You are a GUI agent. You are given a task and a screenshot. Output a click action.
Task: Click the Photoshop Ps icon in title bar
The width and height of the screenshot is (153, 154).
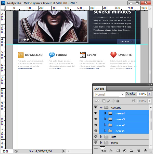coord(3,3)
